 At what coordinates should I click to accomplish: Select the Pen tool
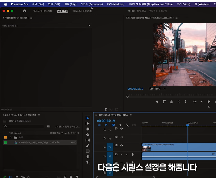coord(87,146)
